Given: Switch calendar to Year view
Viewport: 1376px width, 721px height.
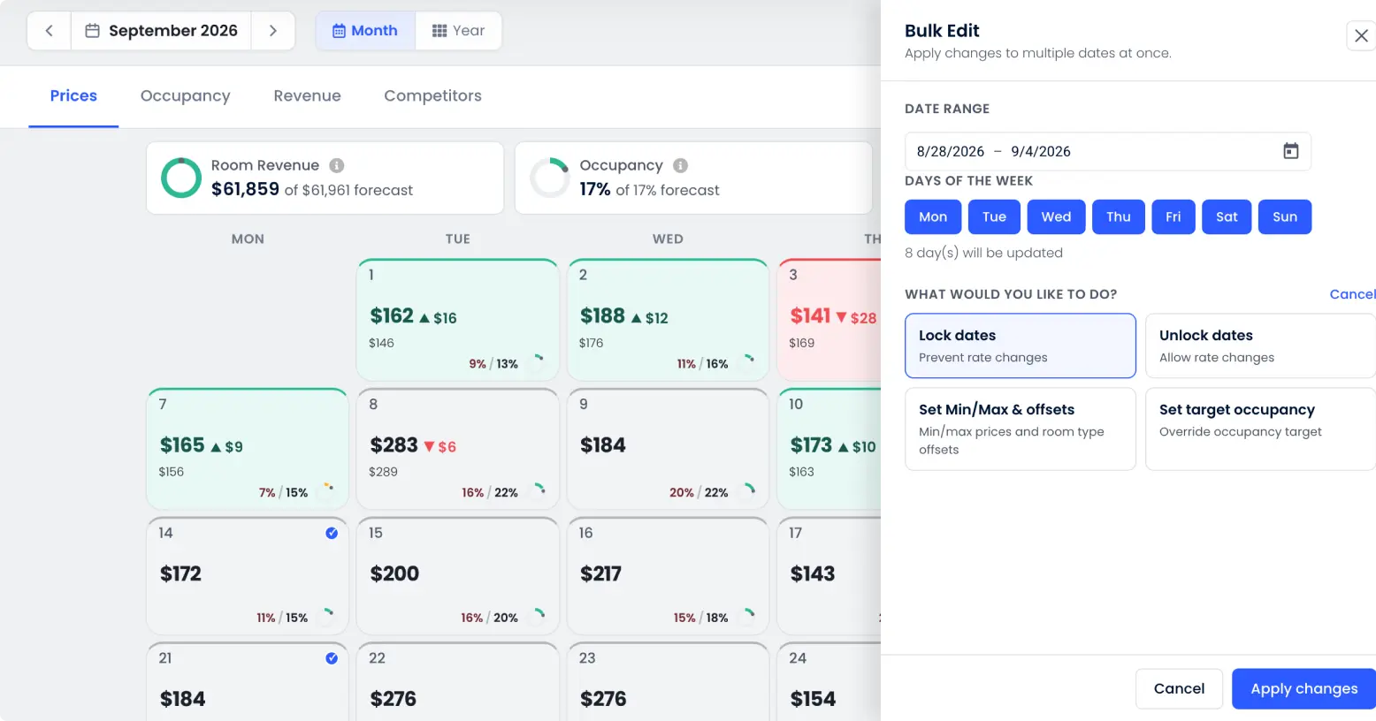Looking at the screenshot, I should pyautogui.click(x=458, y=31).
